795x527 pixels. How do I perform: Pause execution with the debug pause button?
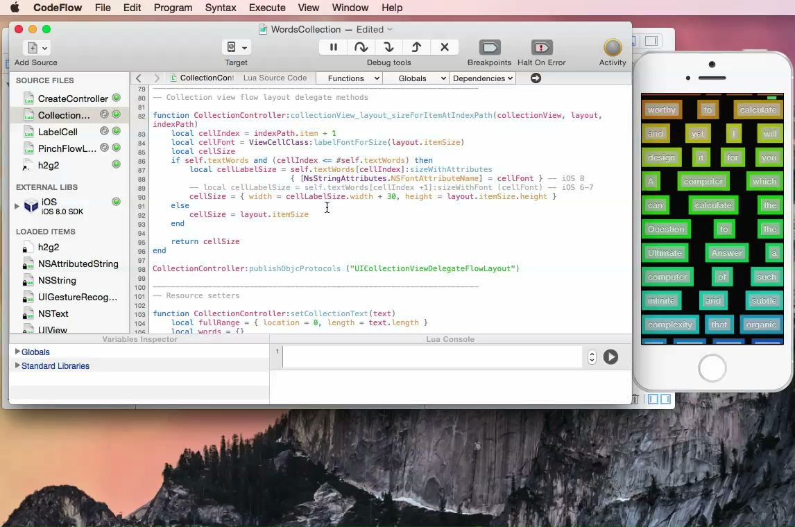click(333, 47)
